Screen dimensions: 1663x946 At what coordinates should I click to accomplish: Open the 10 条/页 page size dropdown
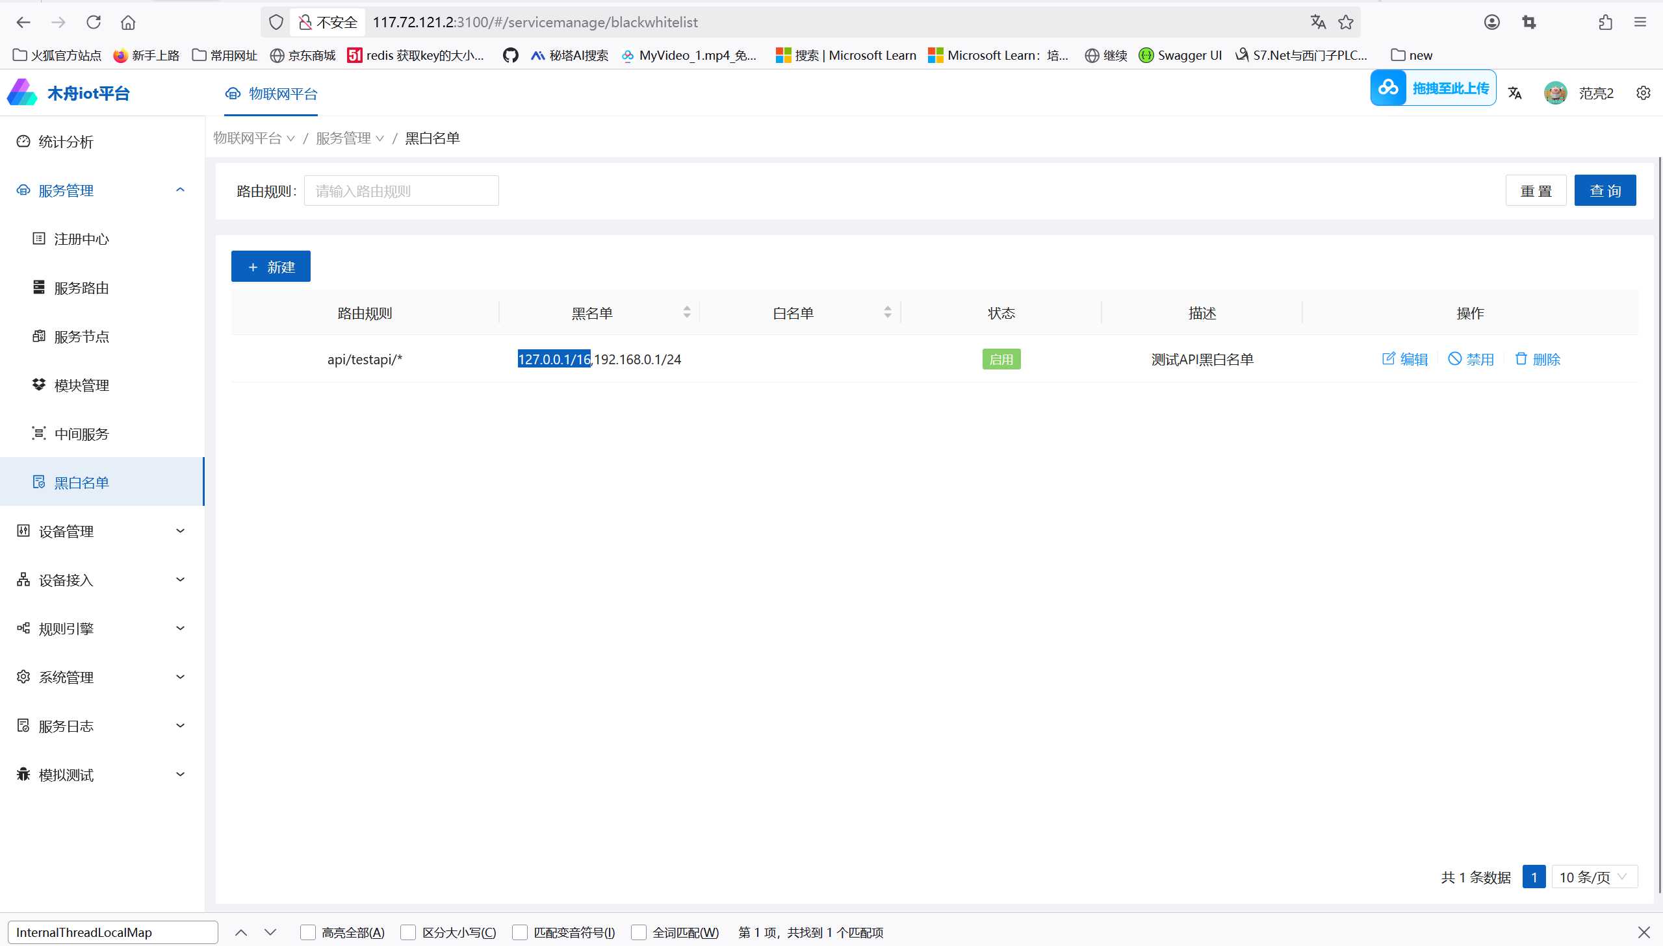click(x=1593, y=877)
